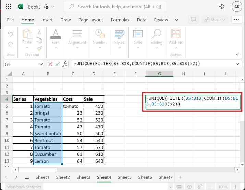Open the Share dropdown
245x190 pixels.
click(215, 20)
